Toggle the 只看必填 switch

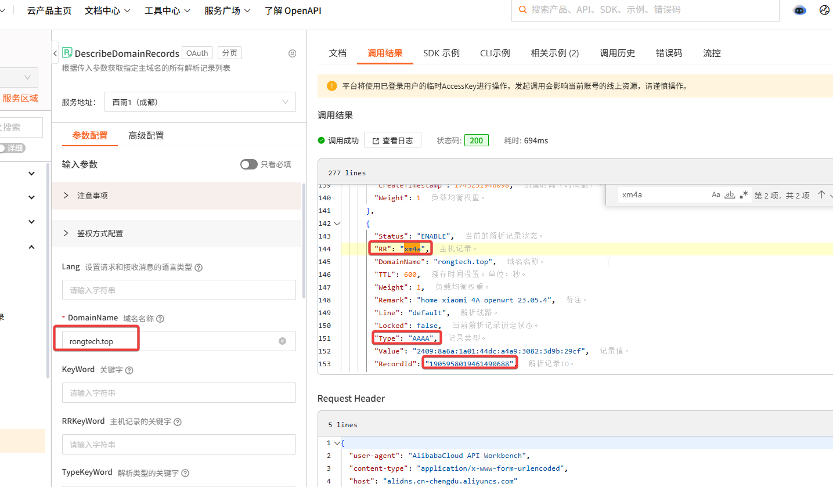(248, 164)
